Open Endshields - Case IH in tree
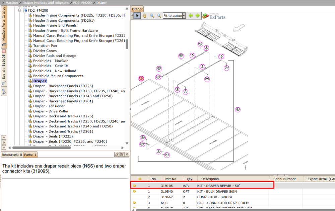This screenshot has height=211, width=335. coord(51,66)
